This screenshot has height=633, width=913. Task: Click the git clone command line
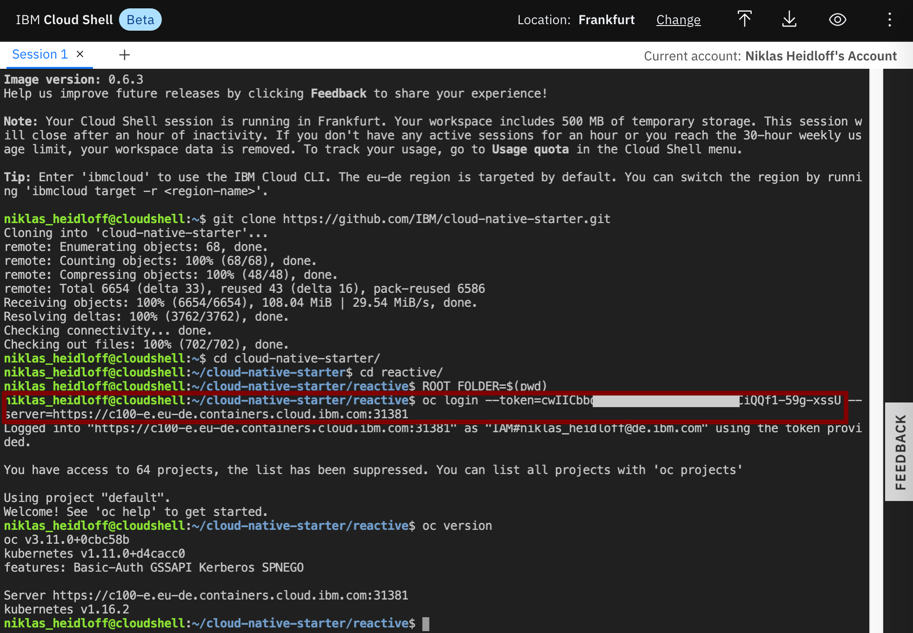[x=411, y=219]
